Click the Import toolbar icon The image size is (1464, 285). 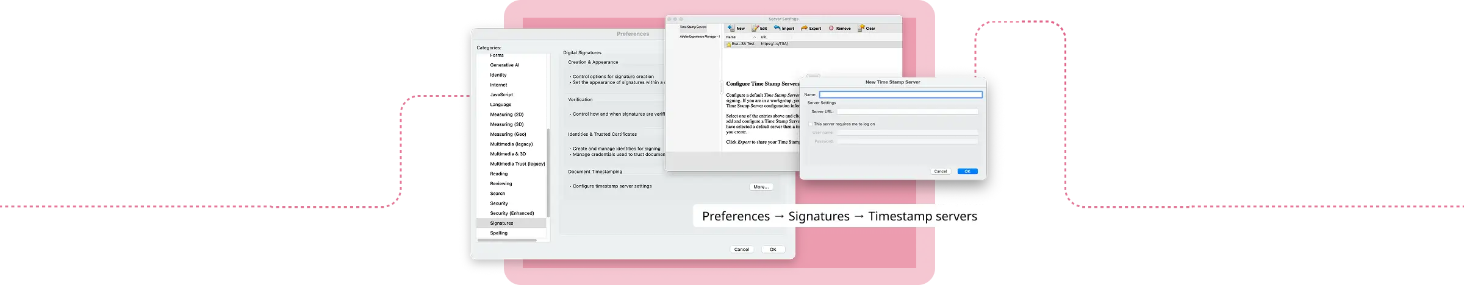coord(778,28)
